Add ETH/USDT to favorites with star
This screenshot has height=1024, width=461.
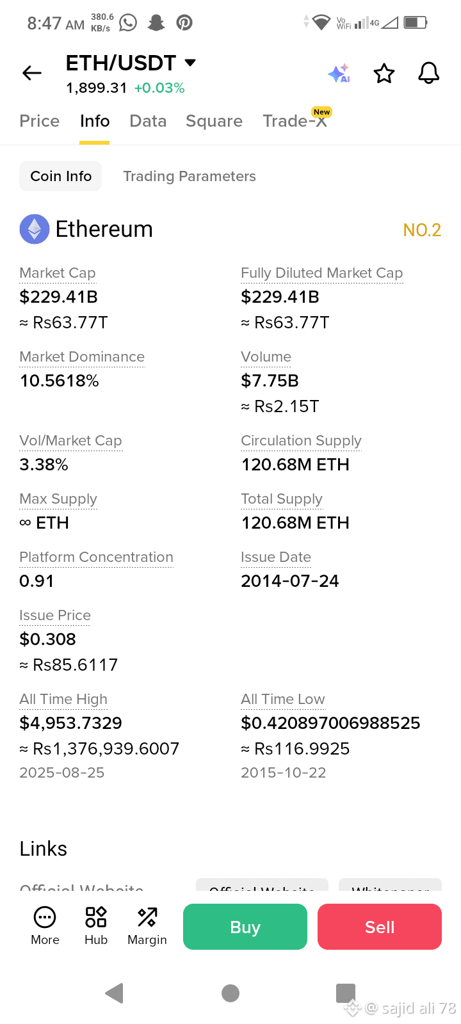384,74
